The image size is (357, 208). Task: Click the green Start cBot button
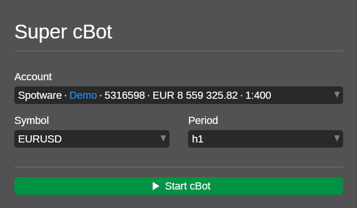tap(178, 186)
